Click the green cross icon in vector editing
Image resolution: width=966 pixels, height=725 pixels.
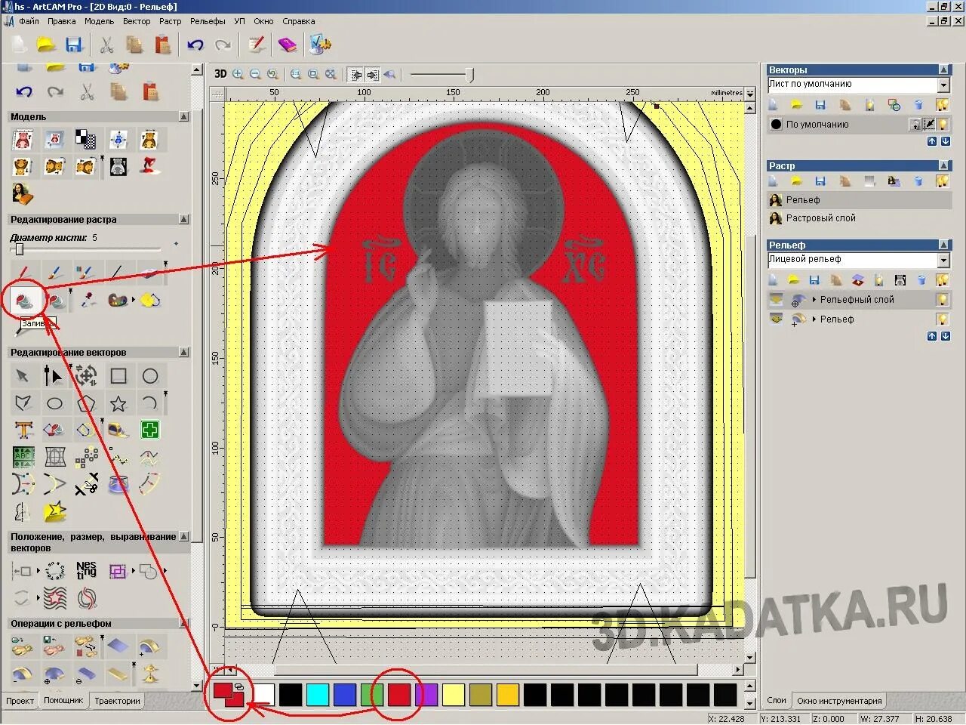[x=150, y=430]
